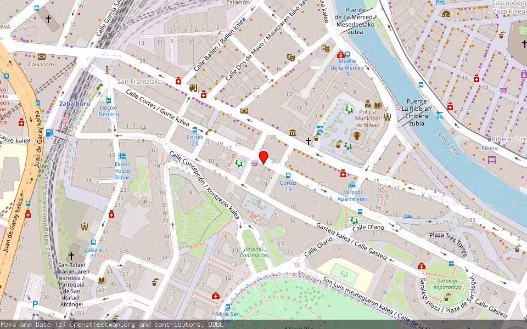Click the Muelle de la Merced bus stop icon
The image size is (527, 329).
(347, 54)
